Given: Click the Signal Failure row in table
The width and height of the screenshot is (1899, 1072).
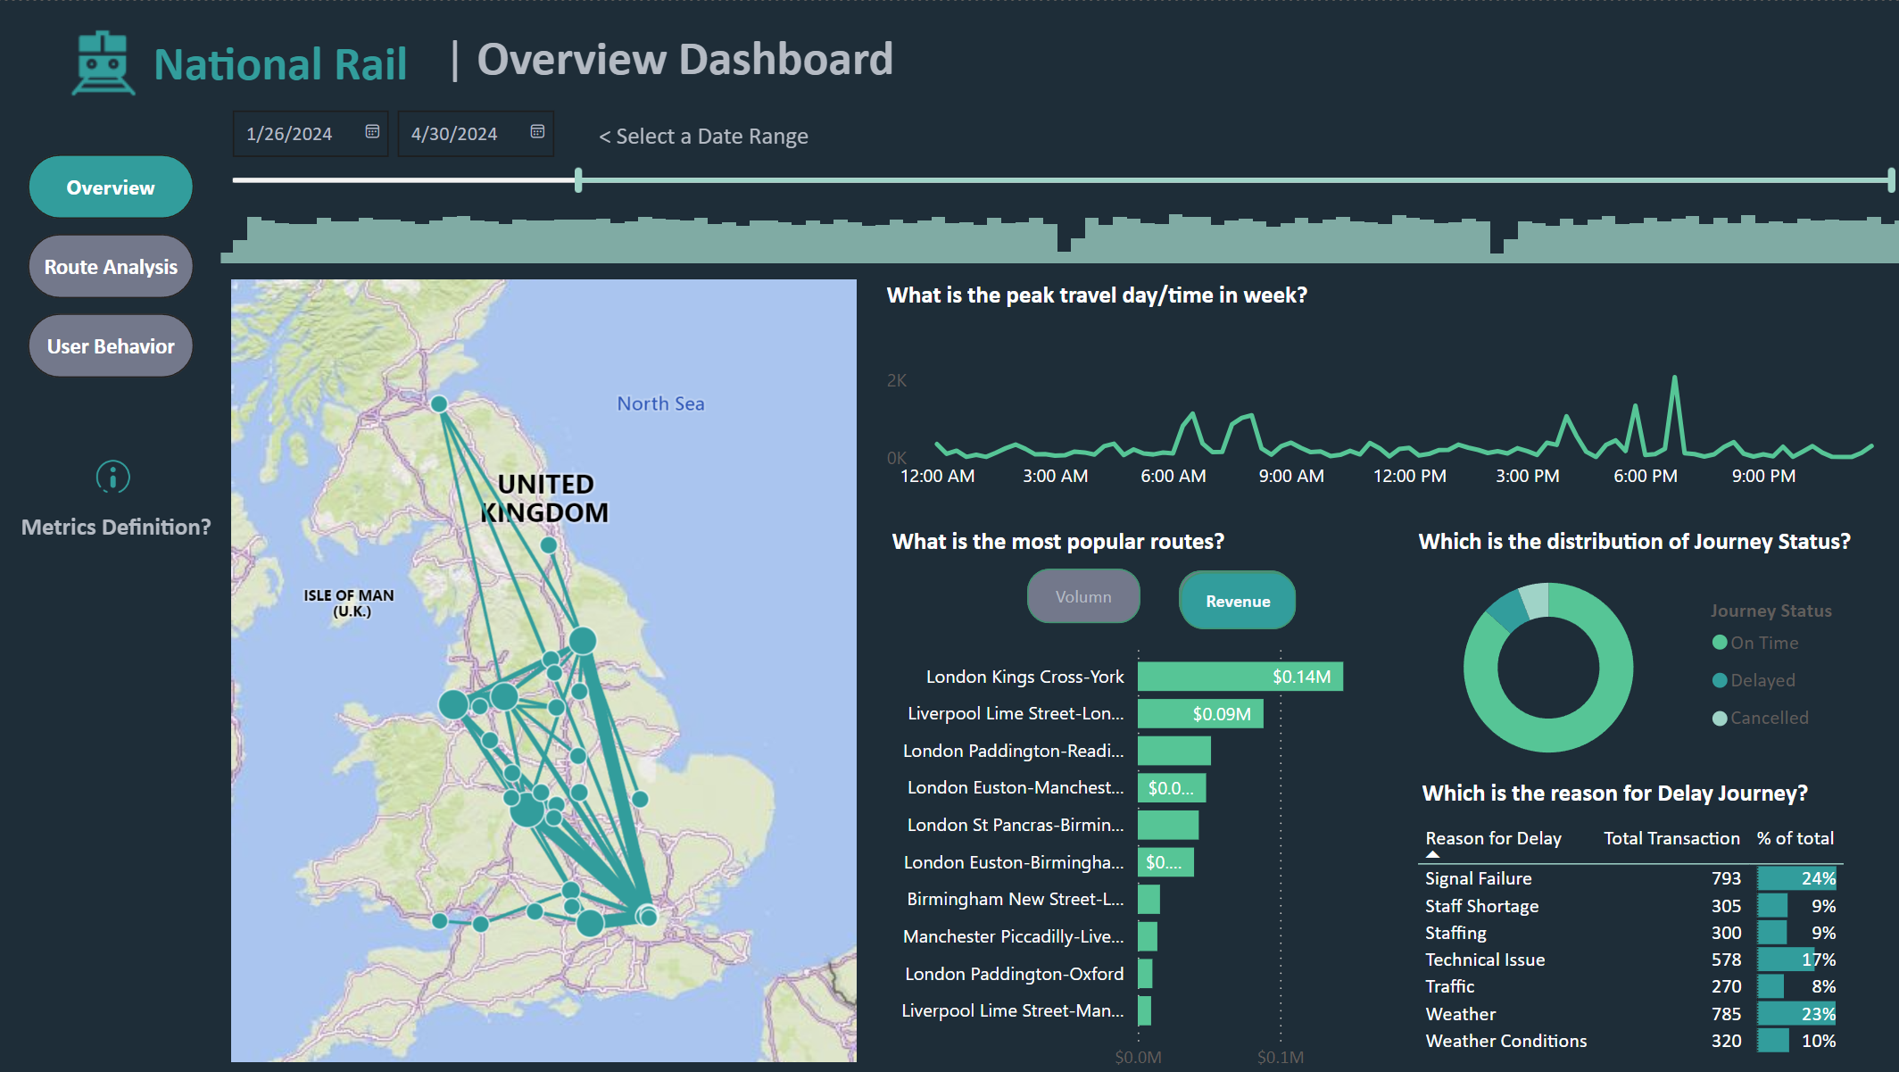Looking at the screenshot, I should [x=1478, y=878].
